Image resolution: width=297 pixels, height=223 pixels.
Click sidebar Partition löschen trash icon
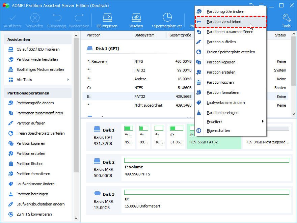click(11, 164)
